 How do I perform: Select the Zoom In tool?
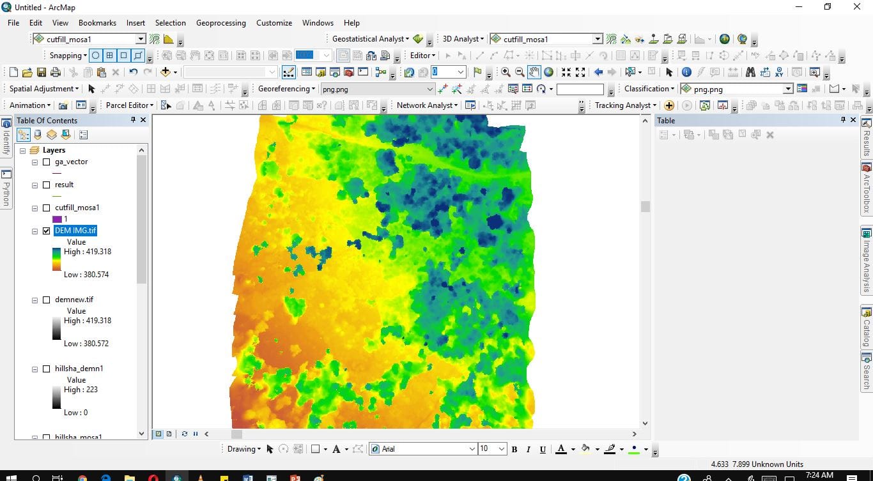(x=506, y=72)
